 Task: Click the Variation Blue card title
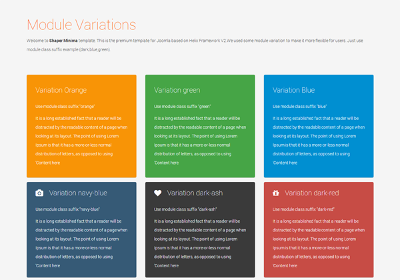[x=294, y=90]
